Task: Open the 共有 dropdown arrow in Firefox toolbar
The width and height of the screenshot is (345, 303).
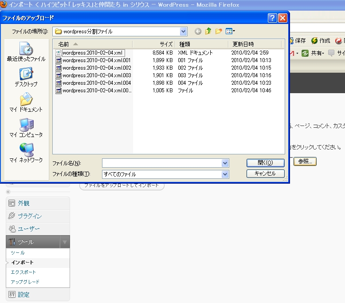Action: [323, 54]
